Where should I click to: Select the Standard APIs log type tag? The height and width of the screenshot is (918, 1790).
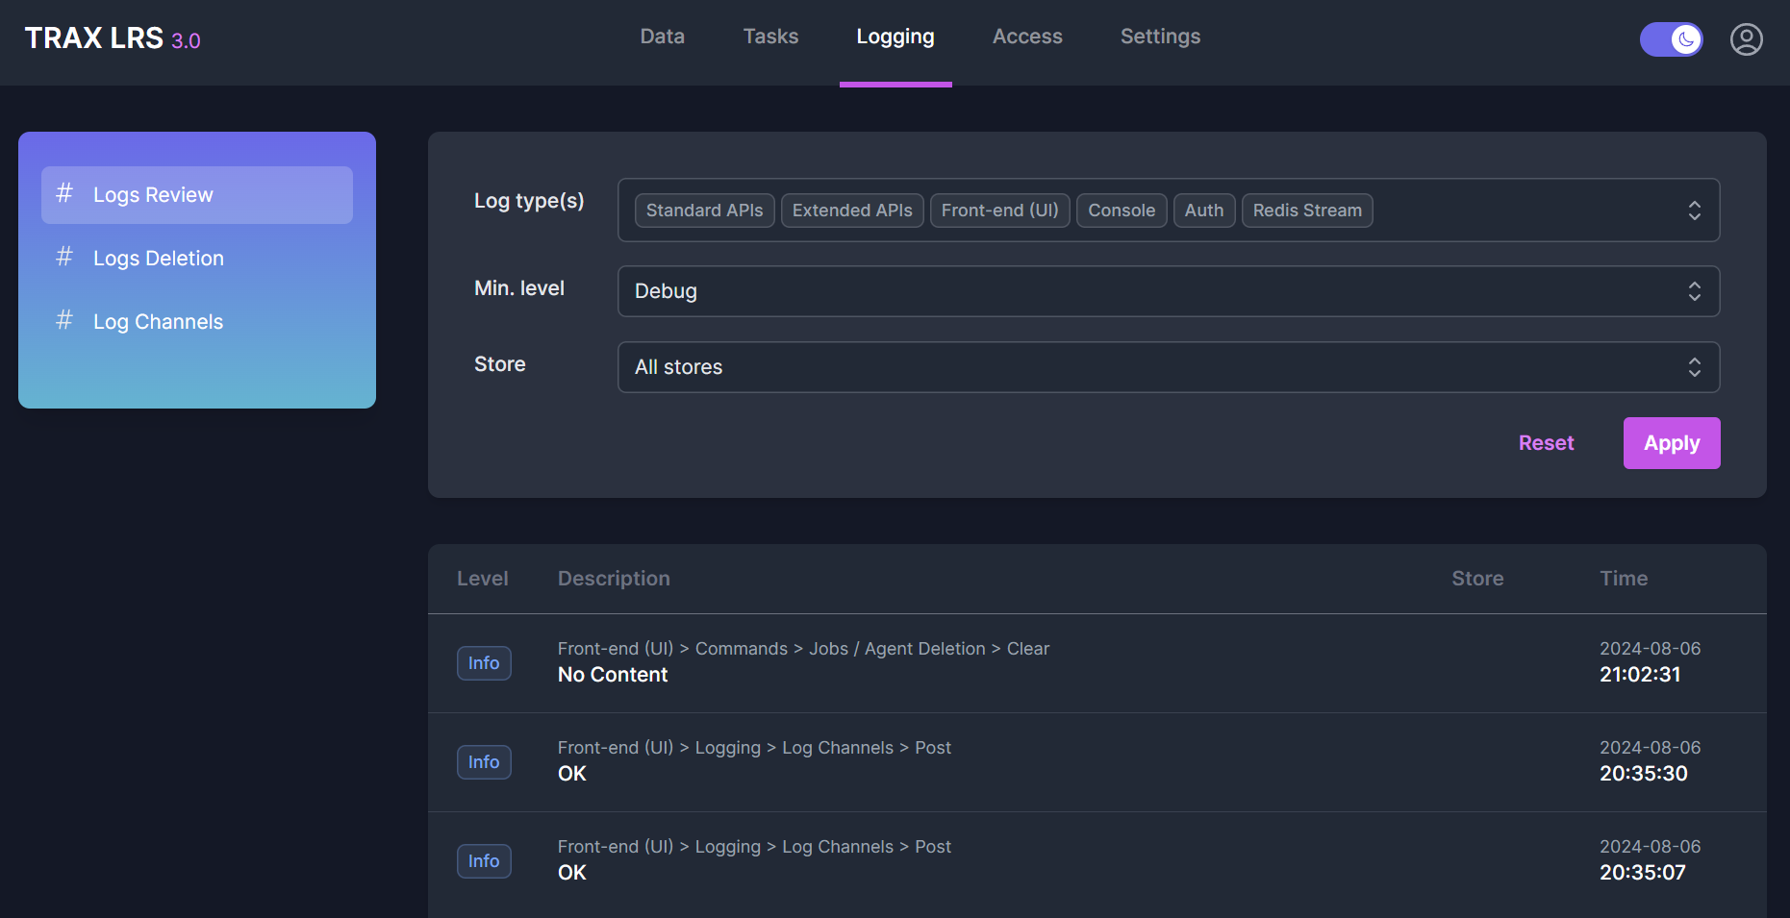point(704,211)
